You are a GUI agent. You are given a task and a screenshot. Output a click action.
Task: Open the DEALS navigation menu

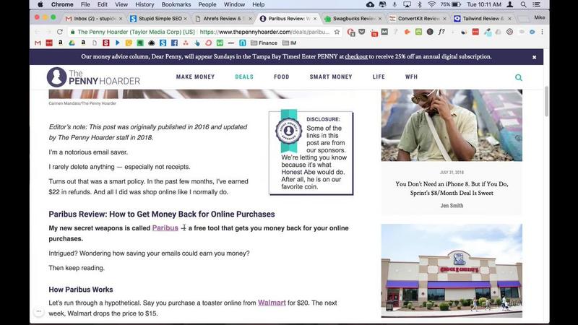click(244, 77)
